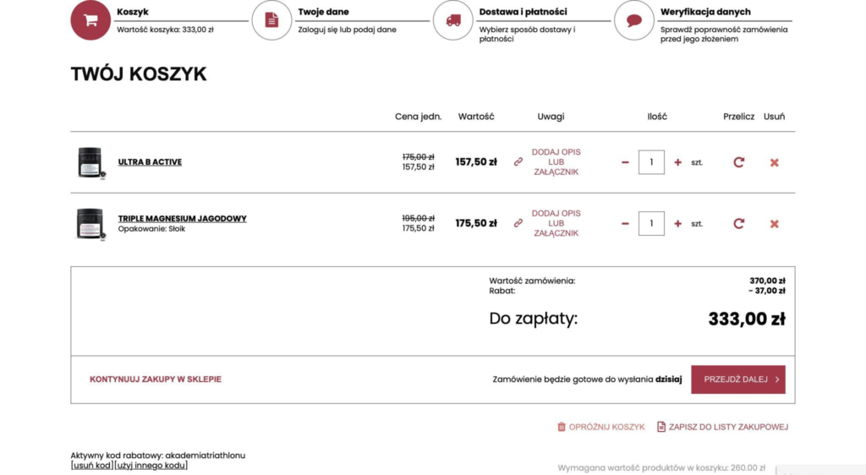
Task: Click the Ultra B Active quantity field
Action: coord(651,162)
